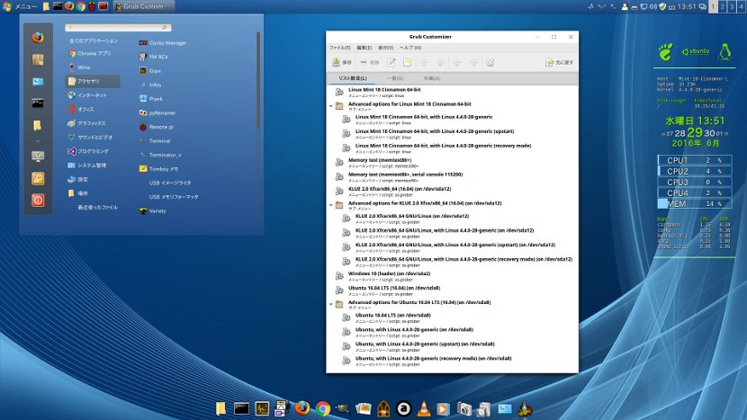
Task: Switch to the 一般(G) tab
Action: (395, 78)
